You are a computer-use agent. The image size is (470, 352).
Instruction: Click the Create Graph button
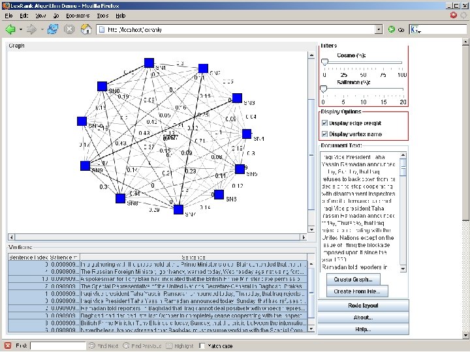pyautogui.click(x=353, y=279)
